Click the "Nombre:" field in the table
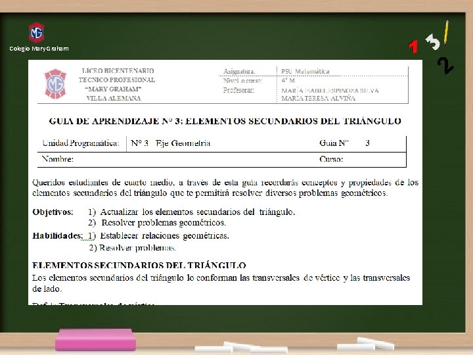Viewport: 473px width, 355px height. click(x=57, y=159)
